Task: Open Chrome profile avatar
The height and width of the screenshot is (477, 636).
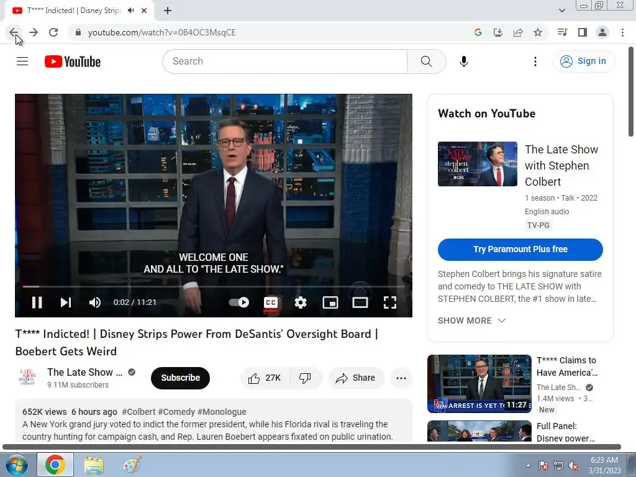Action: pyautogui.click(x=602, y=32)
